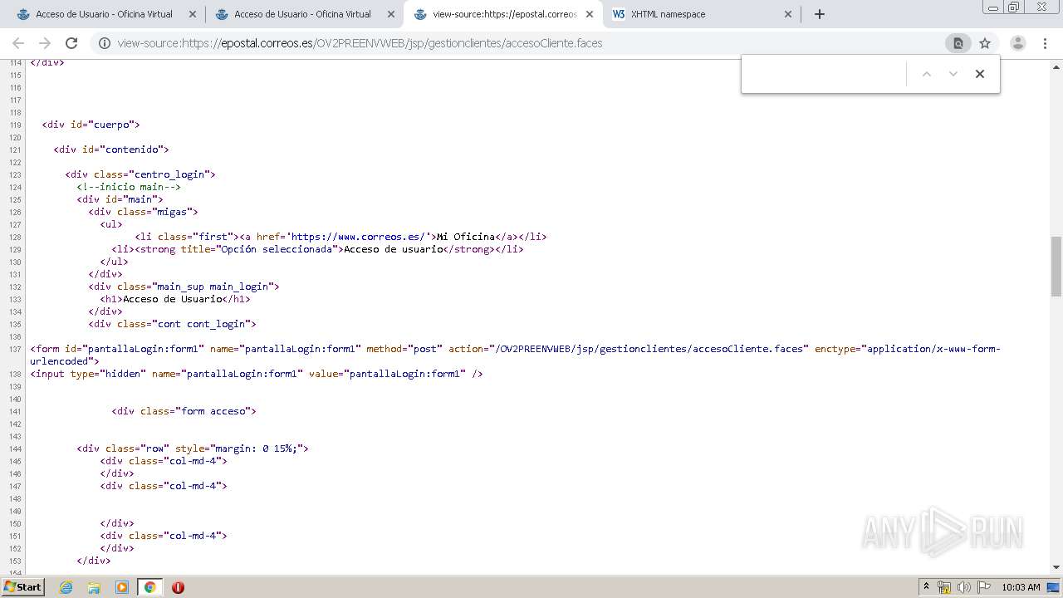The width and height of the screenshot is (1063, 598).
Task: Close the second Acceso de Usuario tab
Action: pyautogui.click(x=391, y=14)
